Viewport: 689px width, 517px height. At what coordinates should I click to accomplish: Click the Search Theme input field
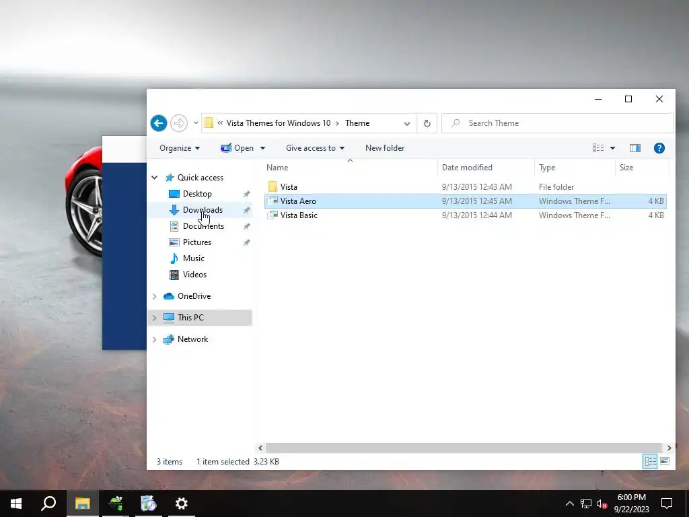tap(557, 123)
